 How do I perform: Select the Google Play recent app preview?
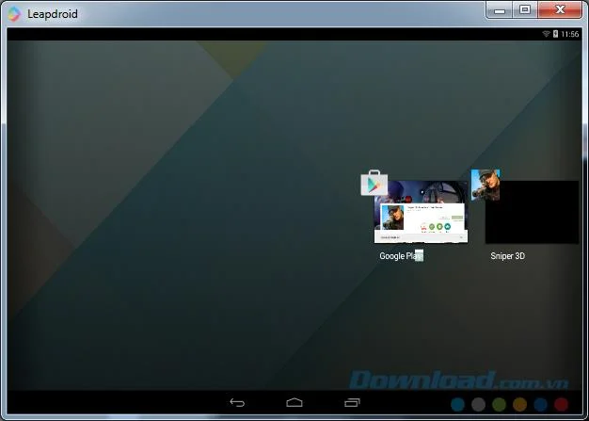click(422, 212)
